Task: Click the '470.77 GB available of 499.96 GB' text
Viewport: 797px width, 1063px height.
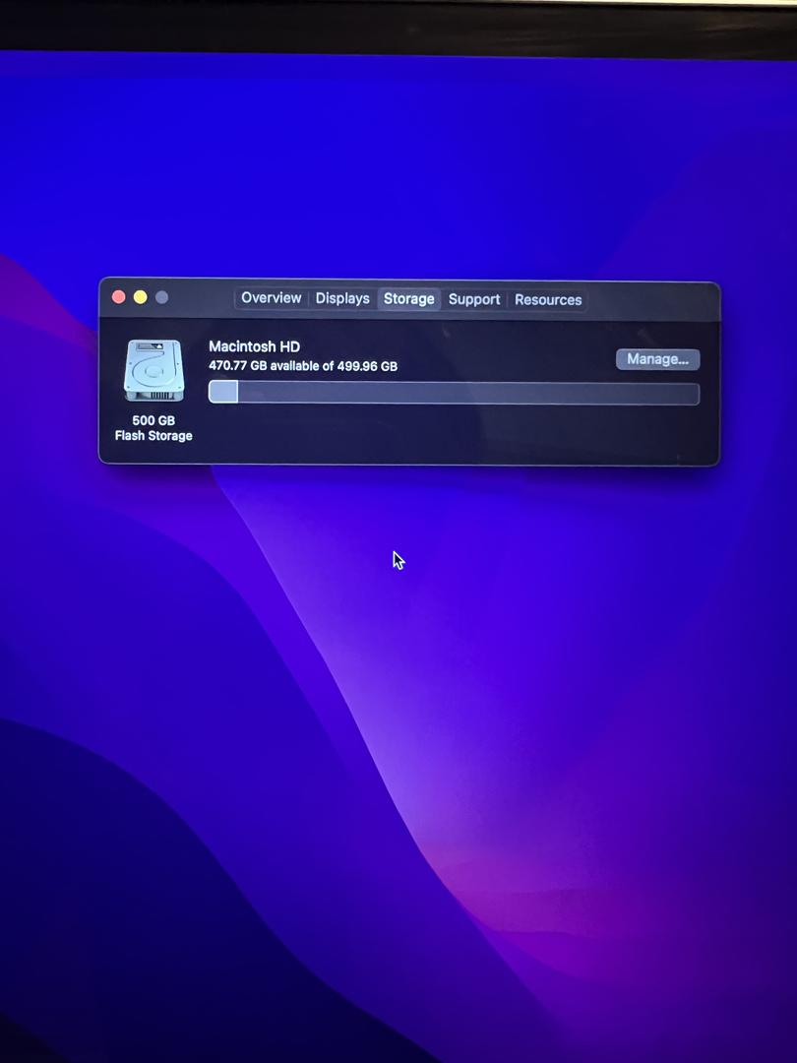Action: click(303, 366)
